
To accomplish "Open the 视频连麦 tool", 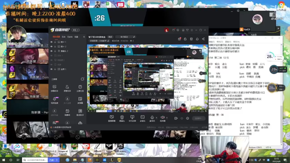I will [x=54, y=100].
